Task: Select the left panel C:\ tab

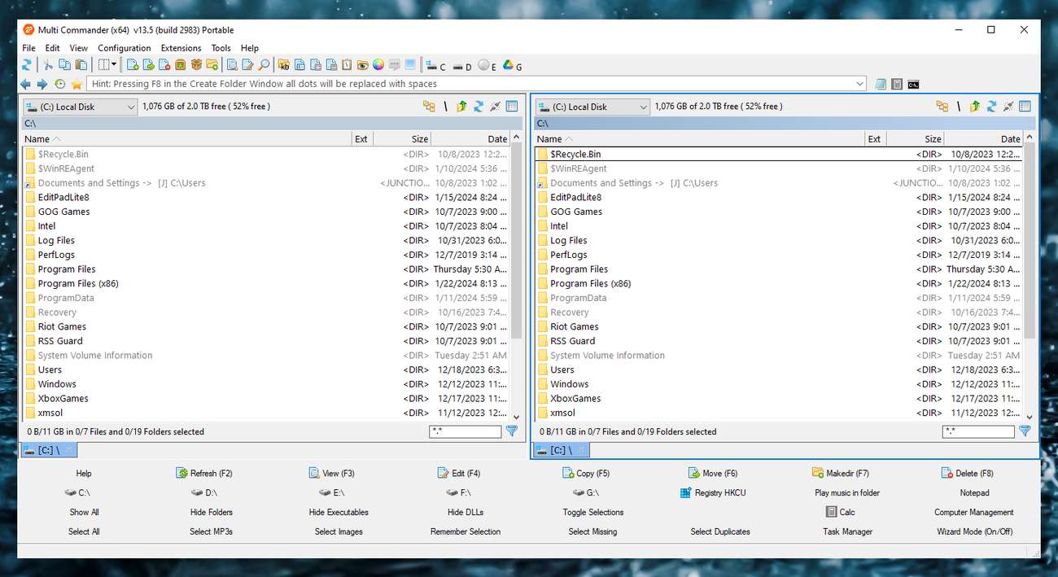Action: click(x=48, y=450)
